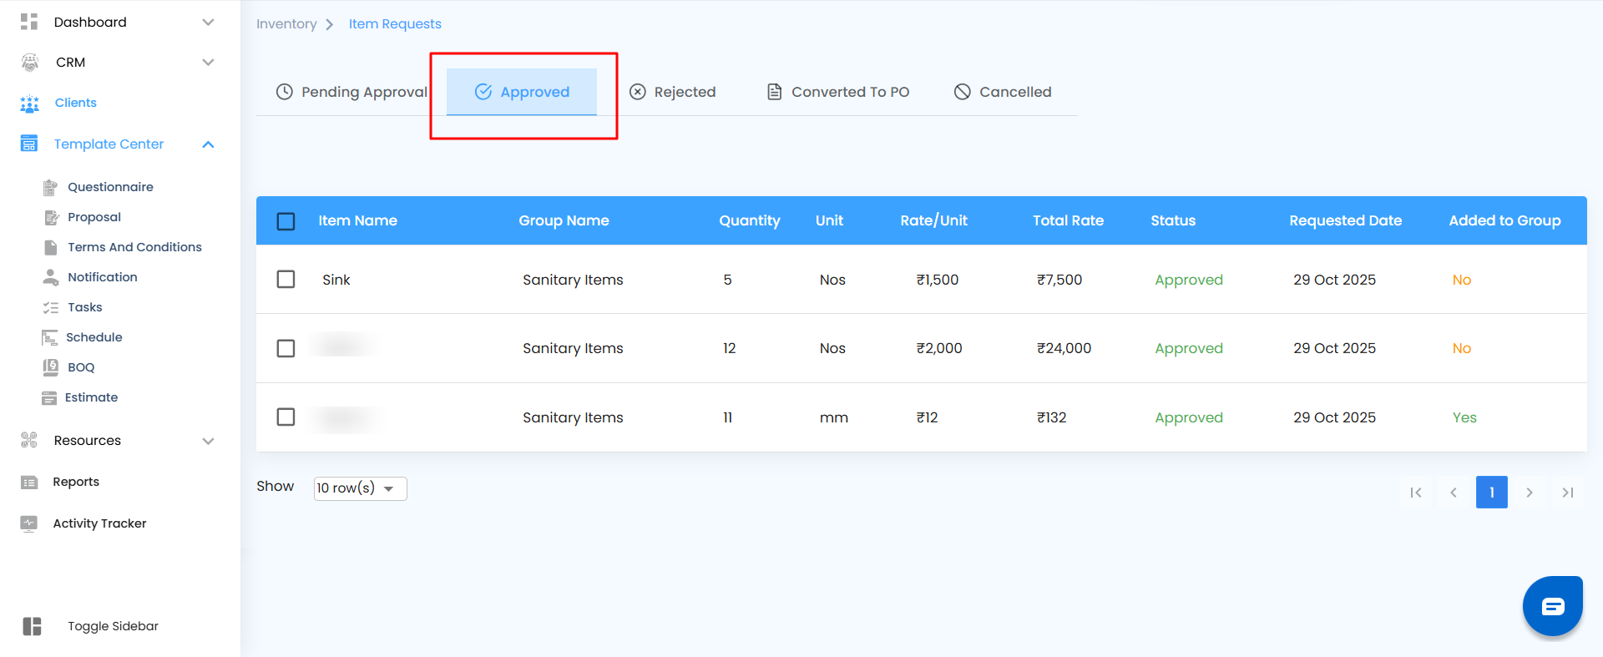
Task: Open Terms And Conditions template link
Action: coord(134,247)
